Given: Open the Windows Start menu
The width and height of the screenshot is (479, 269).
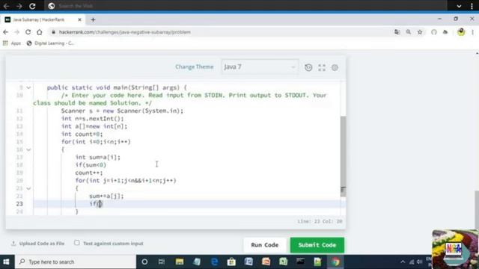Looking at the screenshot, I should tap(7, 262).
